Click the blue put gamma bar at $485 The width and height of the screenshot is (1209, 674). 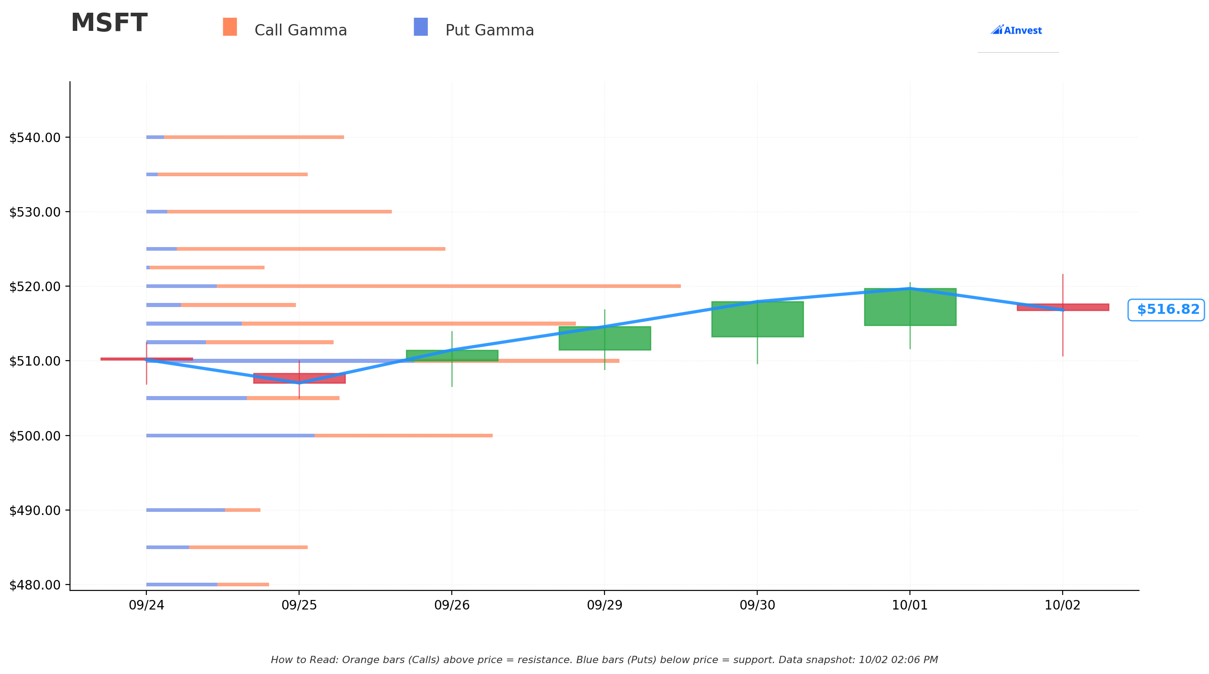click(168, 547)
